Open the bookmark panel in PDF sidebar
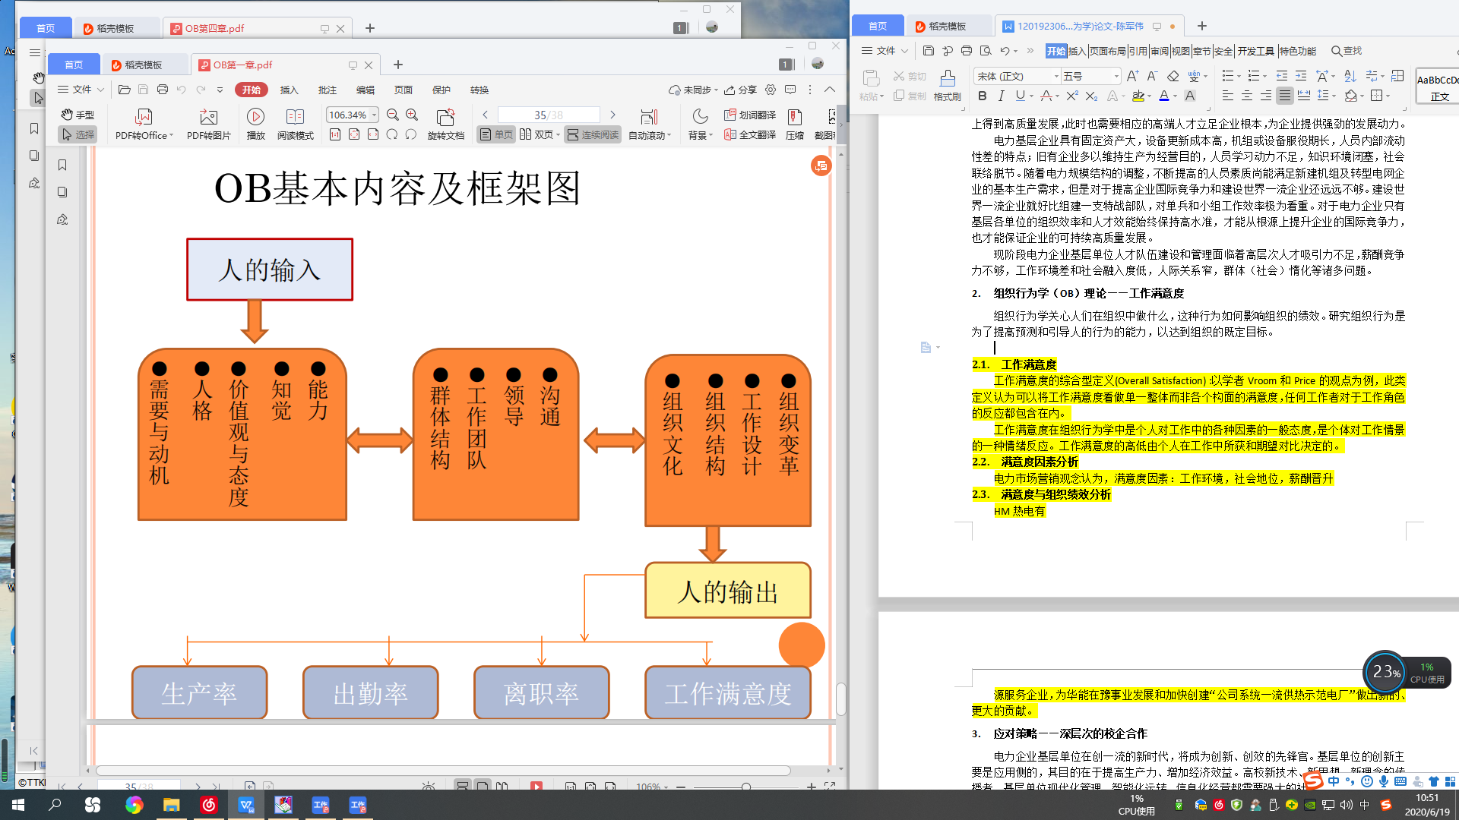 62,165
